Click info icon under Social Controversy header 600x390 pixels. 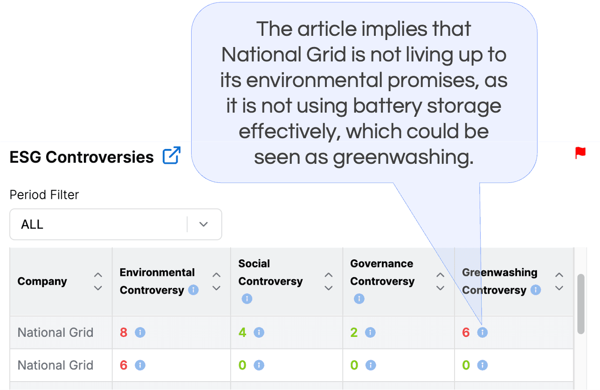click(x=247, y=299)
